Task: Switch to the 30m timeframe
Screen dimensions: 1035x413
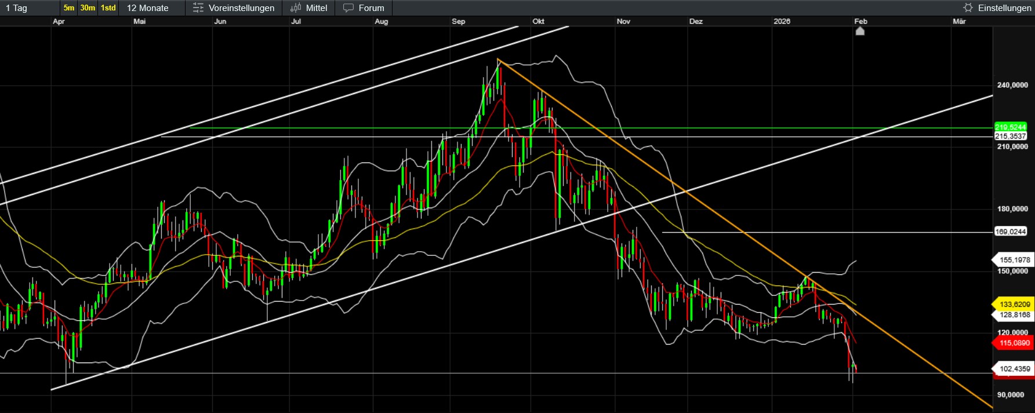Action: coord(88,8)
